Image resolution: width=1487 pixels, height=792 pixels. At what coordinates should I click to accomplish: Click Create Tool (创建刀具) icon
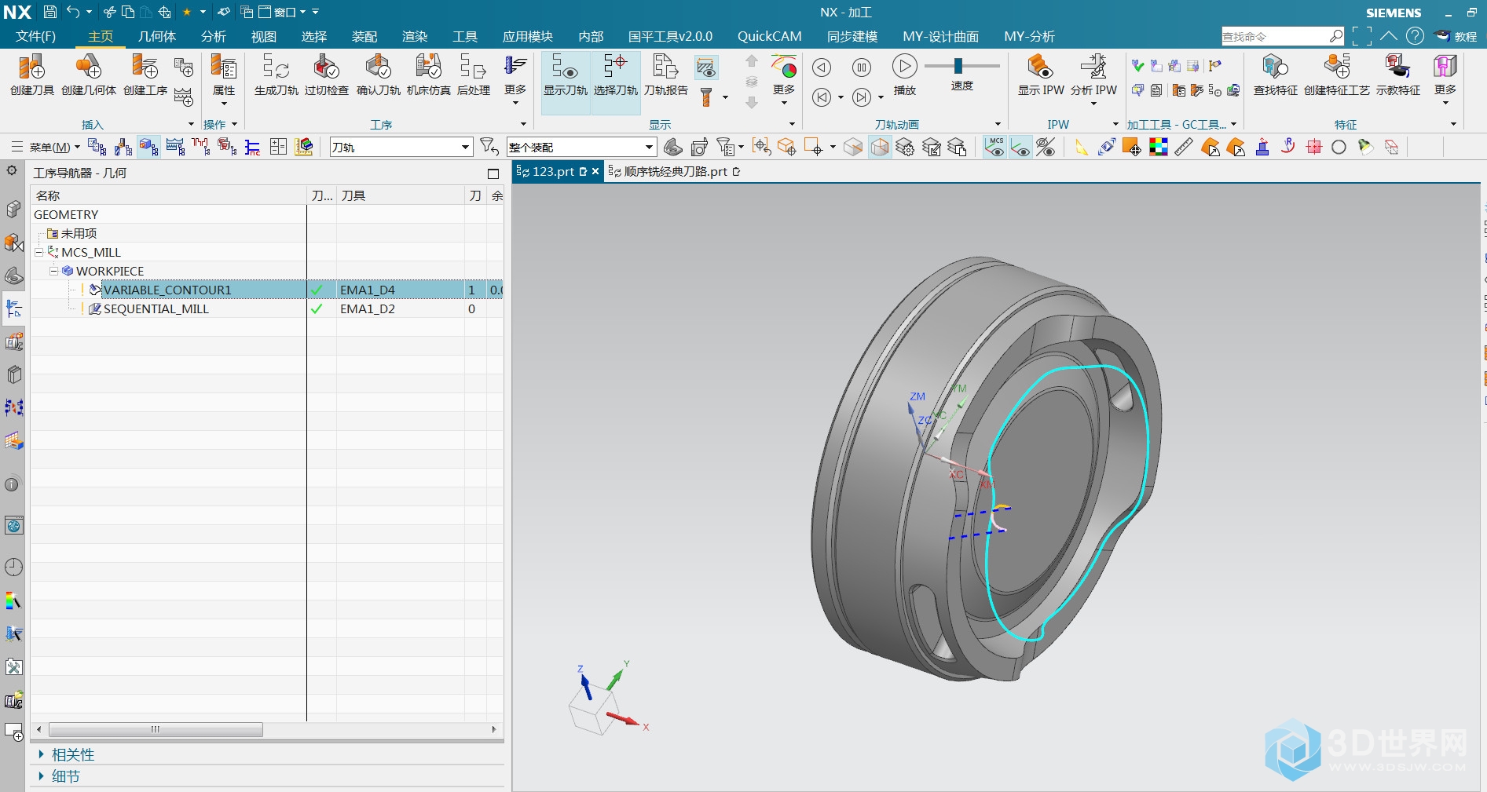pos(31,75)
